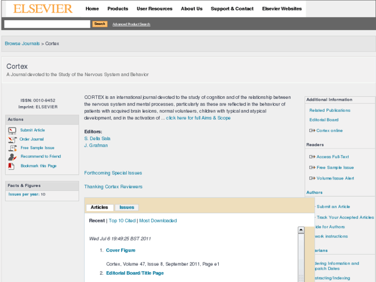The image size is (376, 282).
Task: Open the Support & Contact menu
Action: pos(232,9)
